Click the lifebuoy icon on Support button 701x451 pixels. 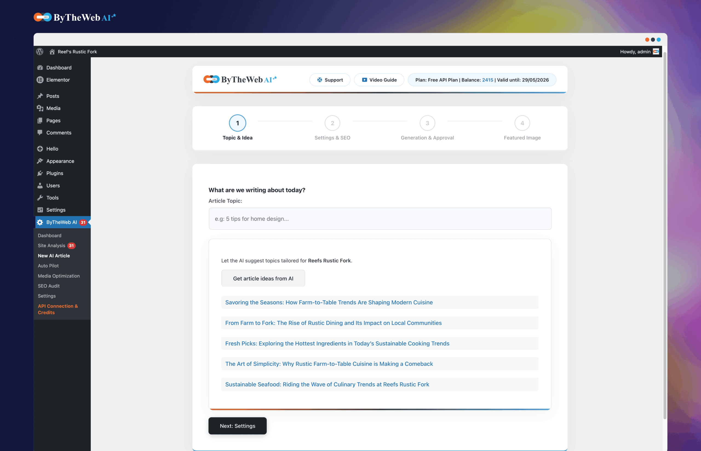(320, 80)
